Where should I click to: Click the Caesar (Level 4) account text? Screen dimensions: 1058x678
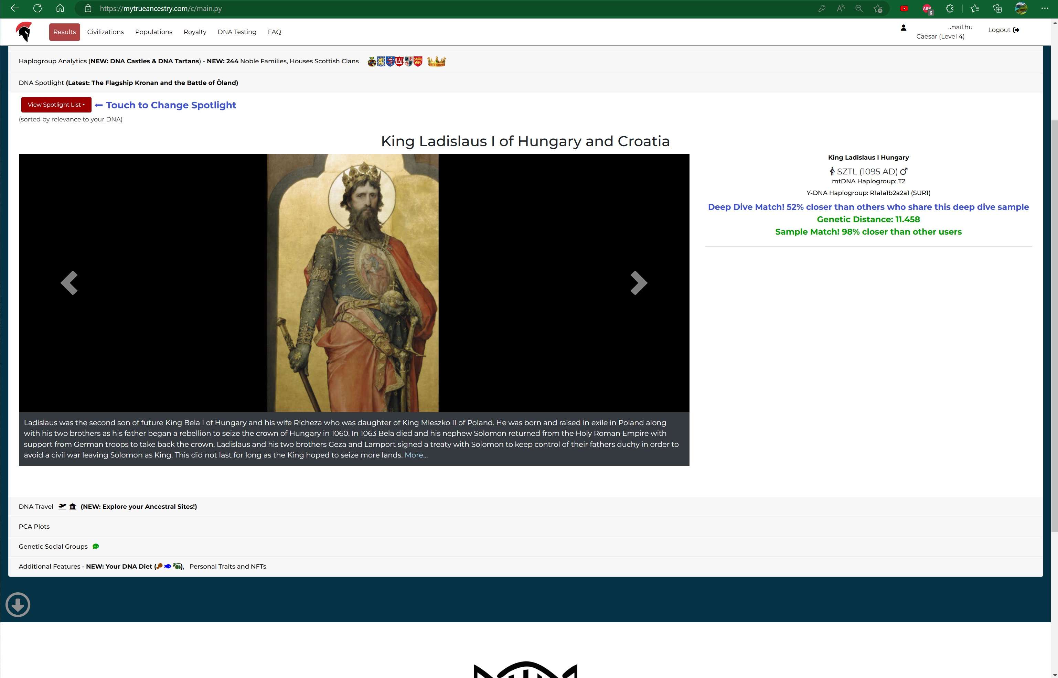click(x=940, y=36)
